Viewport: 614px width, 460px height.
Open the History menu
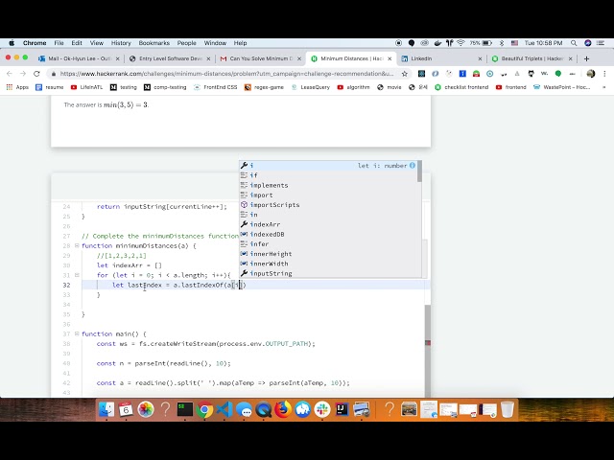coord(121,43)
